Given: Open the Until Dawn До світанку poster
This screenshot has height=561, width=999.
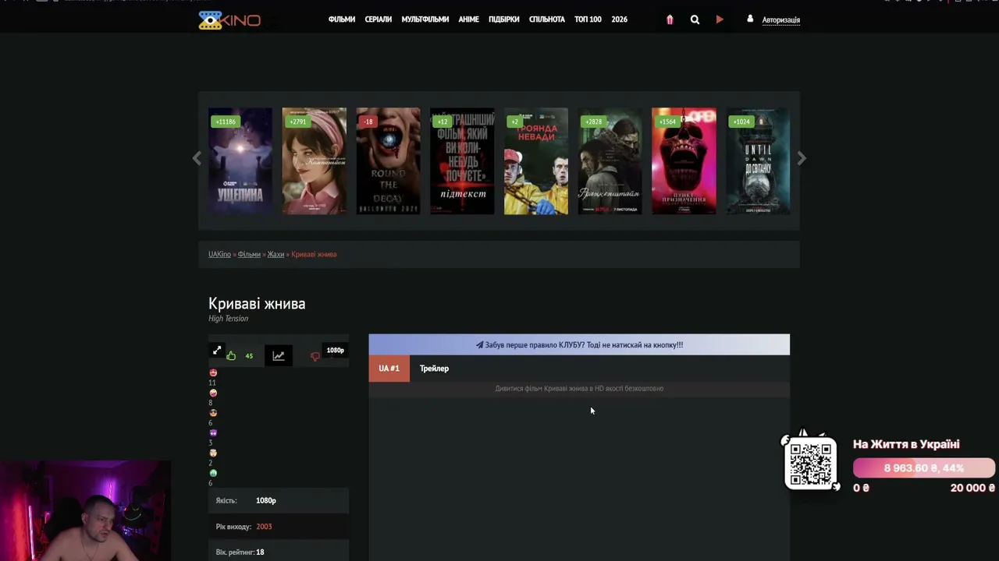Looking at the screenshot, I should [758, 161].
